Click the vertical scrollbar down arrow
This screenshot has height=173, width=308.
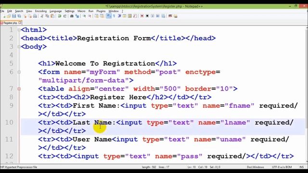307,161
